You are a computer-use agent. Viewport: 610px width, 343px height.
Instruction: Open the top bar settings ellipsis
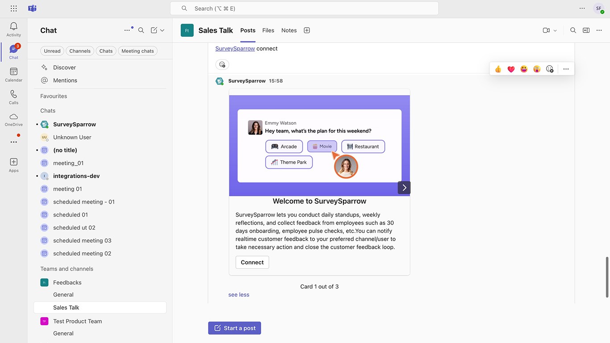(582, 8)
